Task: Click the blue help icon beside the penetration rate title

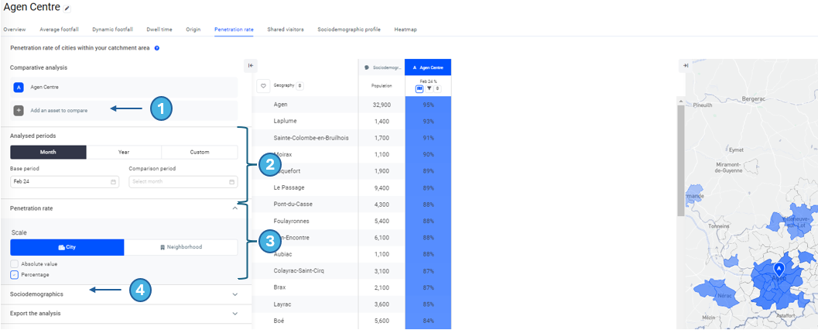Action: (x=157, y=48)
